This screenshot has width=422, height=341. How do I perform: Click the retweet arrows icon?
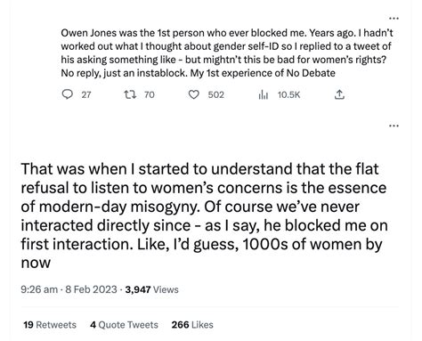[x=130, y=94]
